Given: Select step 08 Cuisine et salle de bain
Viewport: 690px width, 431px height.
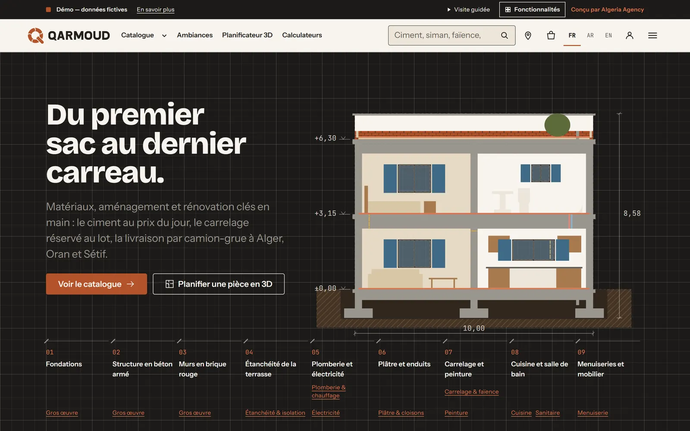Looking at the screenshot, I should [539, 363].
